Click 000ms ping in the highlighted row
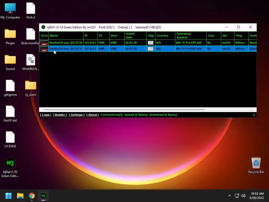The width and height of the screenshot is (269, 202). 240,49
